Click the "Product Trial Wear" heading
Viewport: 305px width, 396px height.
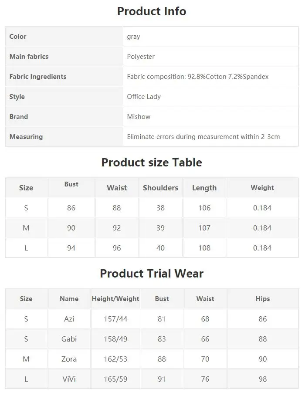152,274
